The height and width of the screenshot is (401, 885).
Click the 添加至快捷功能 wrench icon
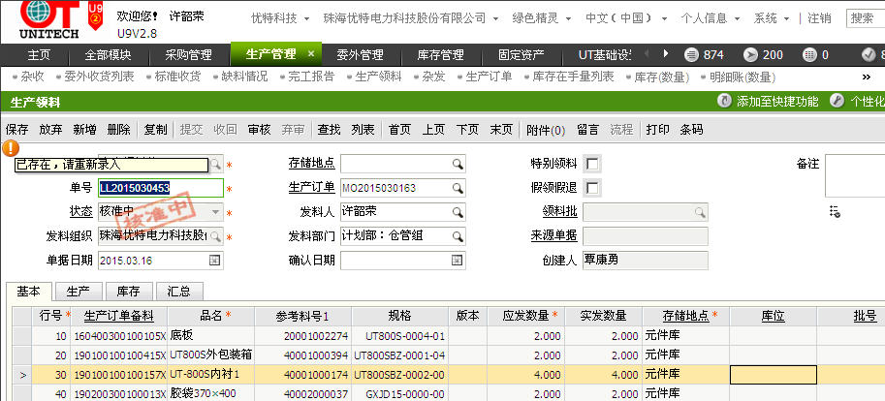[724, 101]
